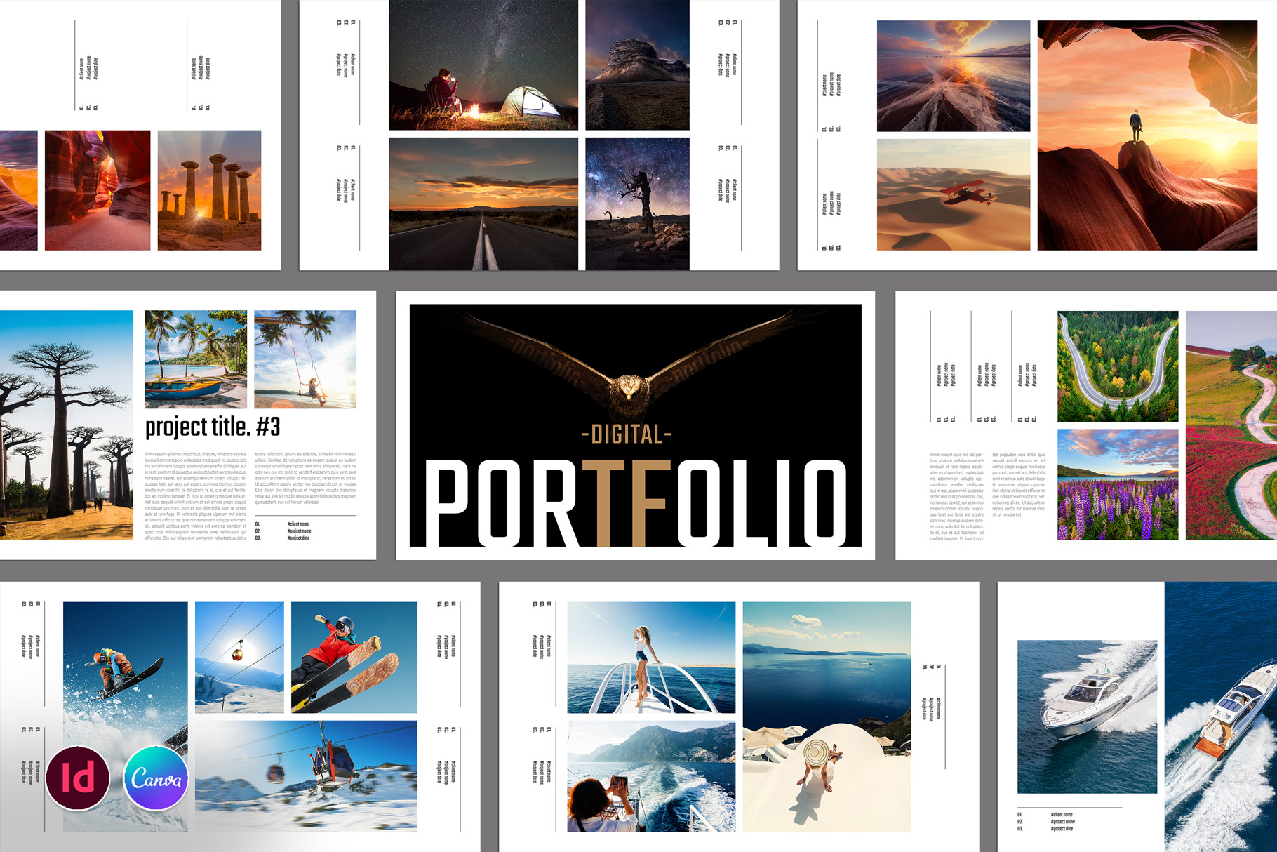Click the '#project name' text link
Viewport: 1277px width, 852px height.
pyautogui.click(x=300, y=531)
